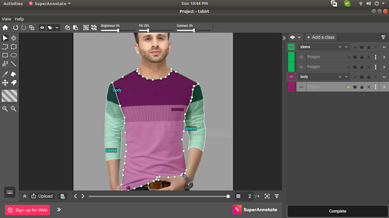Screen dimensions: 389x218
Task: Hide the sleeve class via green eye
Action: tap(291, 47)
